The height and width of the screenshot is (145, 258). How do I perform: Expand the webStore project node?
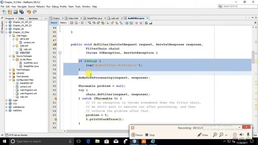tap(6, 110)
